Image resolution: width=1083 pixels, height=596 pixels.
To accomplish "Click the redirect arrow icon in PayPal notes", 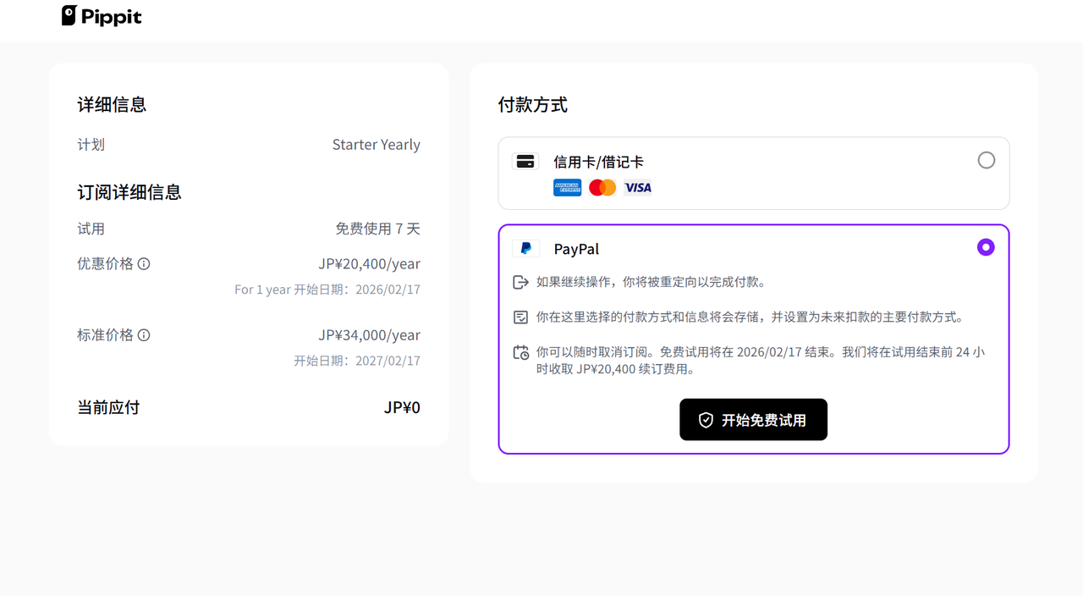I will click(x=521, y=282).
